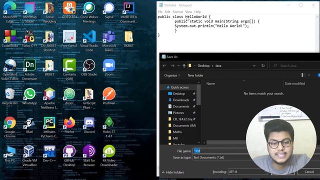
Task: Open OpenShot Video Editor shortcut
Action: coord(10,69)
